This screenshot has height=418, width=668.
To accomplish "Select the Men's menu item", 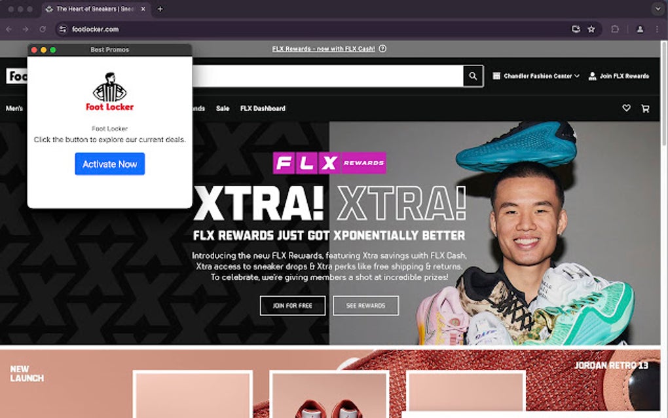I will (13, 108).
